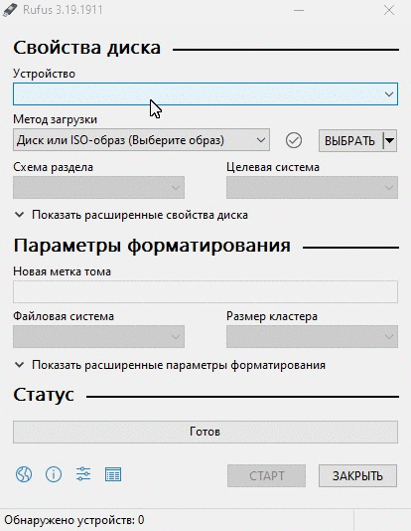
Task: Click the Готов status progress bar
Action: [x=205, y=432]
